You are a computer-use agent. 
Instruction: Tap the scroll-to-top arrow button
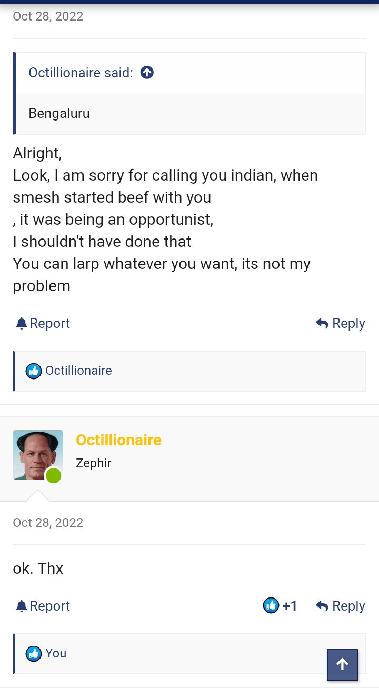tap(342, 665)
